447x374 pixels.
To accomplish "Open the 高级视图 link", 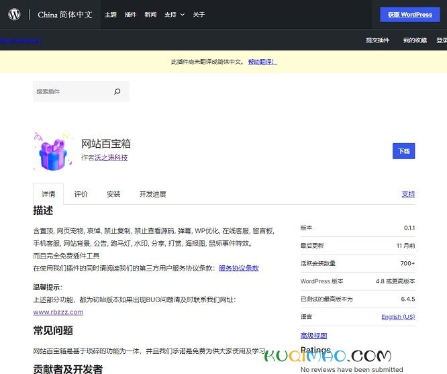I will (313, 336).
